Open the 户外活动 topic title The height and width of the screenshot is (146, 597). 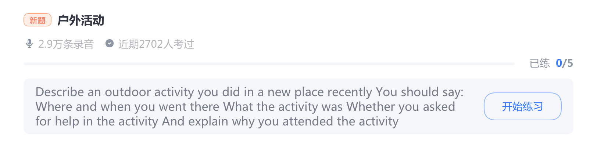(81, 20)
